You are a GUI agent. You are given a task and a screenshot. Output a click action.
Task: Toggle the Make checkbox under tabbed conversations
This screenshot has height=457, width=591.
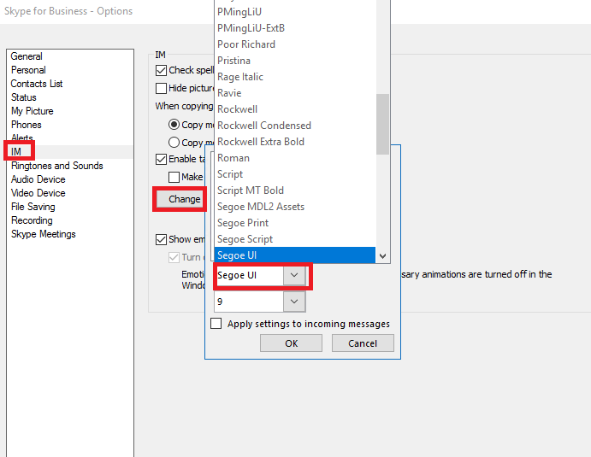click(174, 177)
